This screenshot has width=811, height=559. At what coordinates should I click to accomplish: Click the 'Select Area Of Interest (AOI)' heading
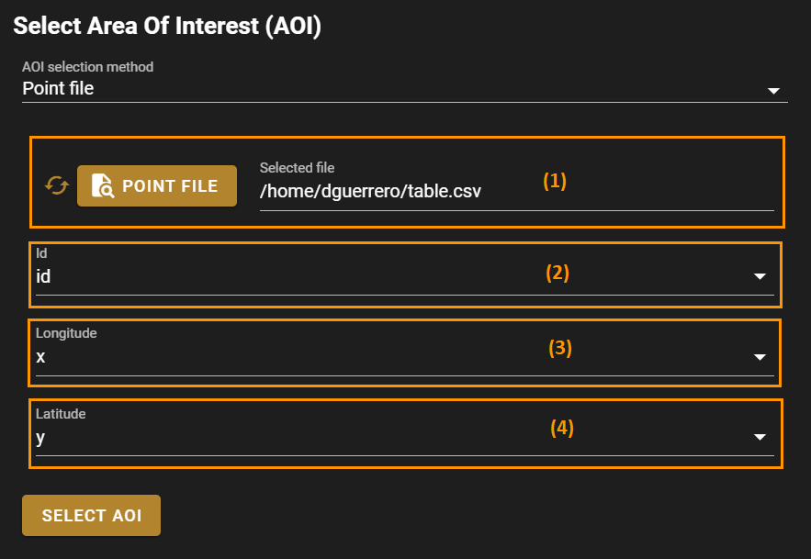(x=167, y=26)
